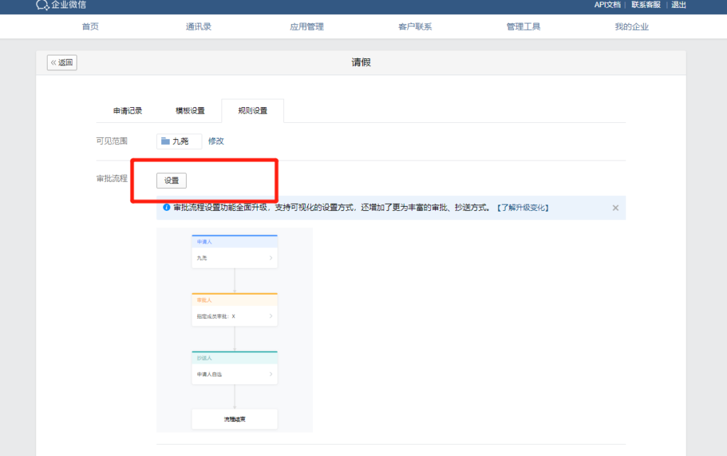The image size is (727, 456).
Task: Click 修改 link next to visible range
Action: click(x=216, y=141)
